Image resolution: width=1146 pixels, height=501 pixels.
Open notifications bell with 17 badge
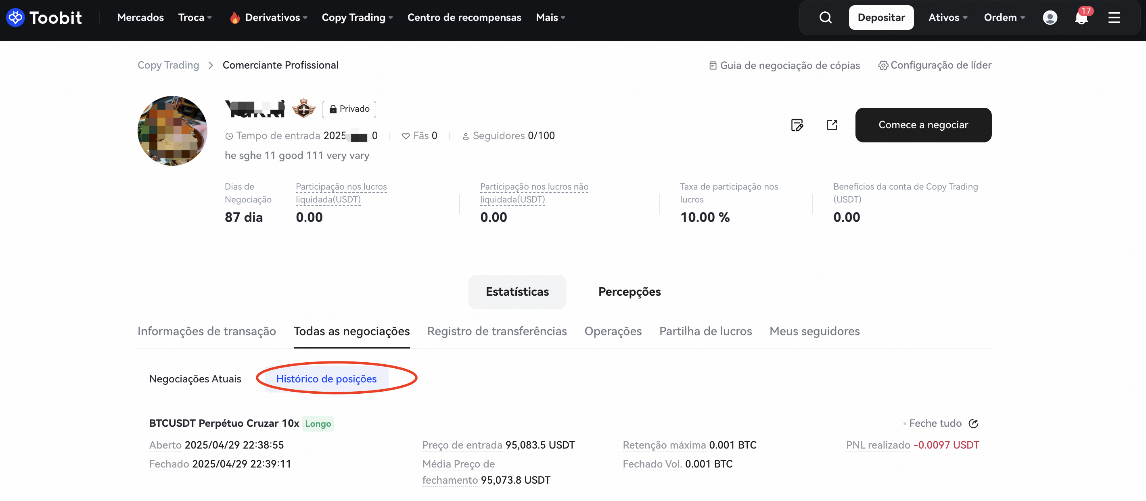pyautogui.click(x=1081, y=18)
